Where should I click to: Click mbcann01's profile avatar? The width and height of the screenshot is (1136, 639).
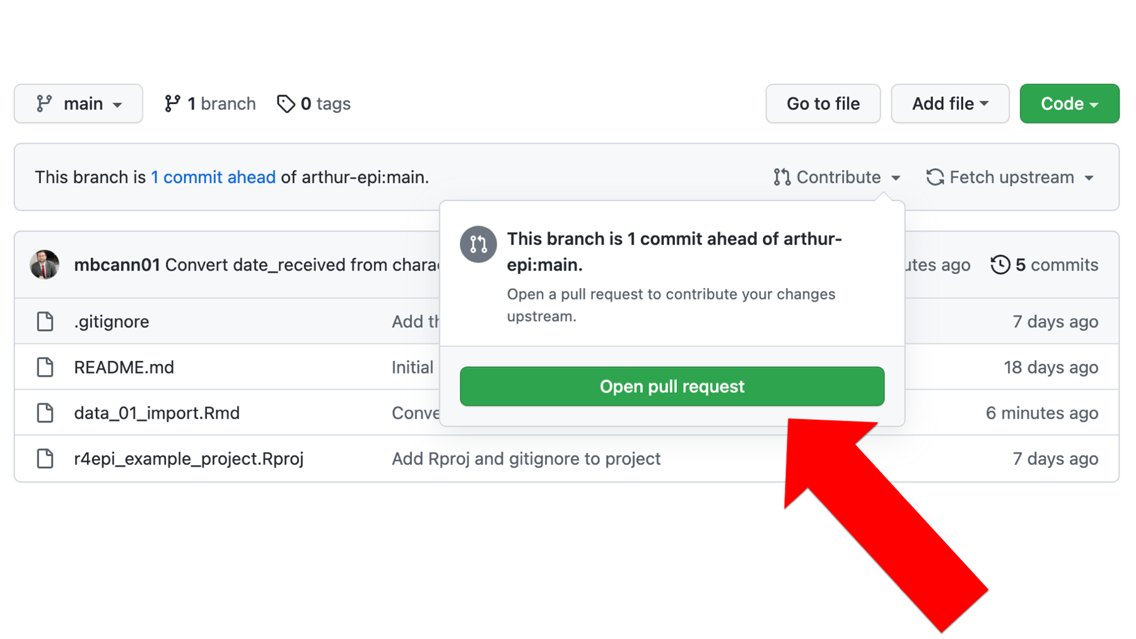coord(45,264)
